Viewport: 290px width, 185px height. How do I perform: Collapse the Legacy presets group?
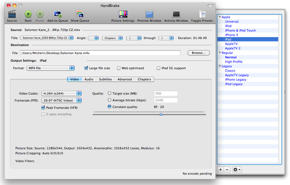point(220,66)
